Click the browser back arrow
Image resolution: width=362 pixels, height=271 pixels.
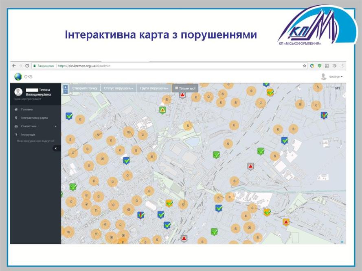point(14,65)
